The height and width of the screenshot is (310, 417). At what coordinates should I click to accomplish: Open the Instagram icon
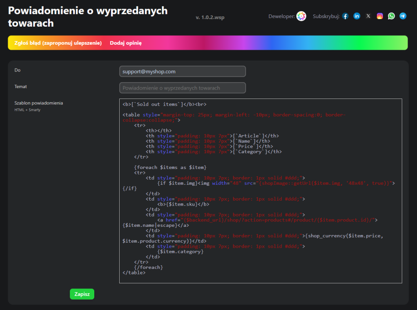(380, 16)
